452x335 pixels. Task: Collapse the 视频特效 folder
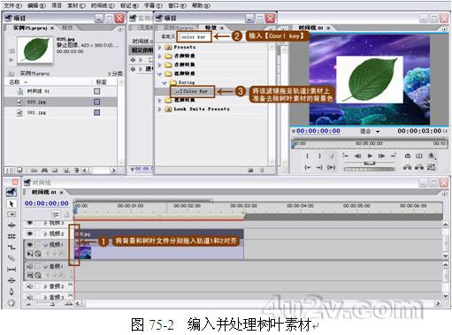(x=160, y=73)
